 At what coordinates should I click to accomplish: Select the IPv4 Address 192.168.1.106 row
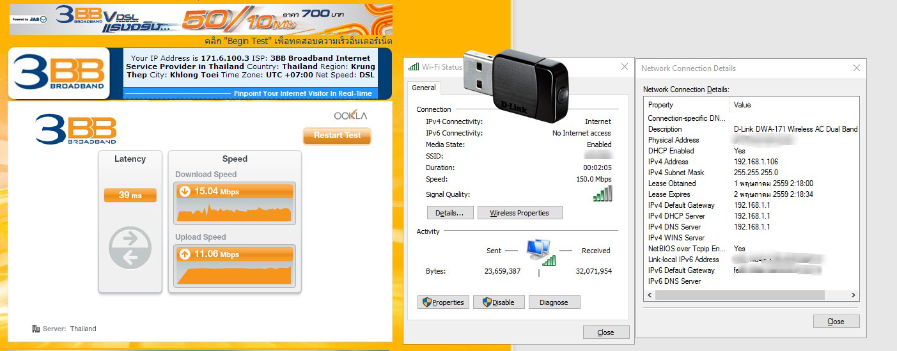pos(752,162)
